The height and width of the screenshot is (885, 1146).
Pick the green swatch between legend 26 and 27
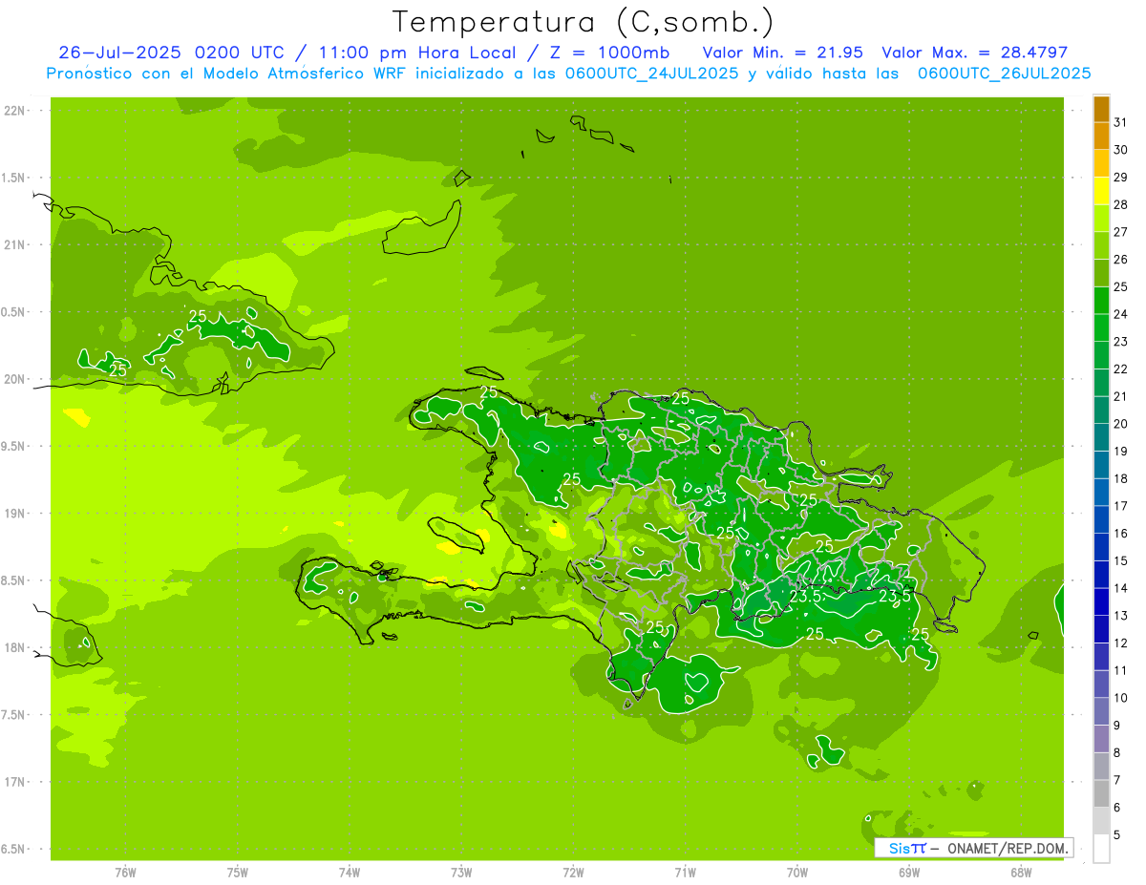(1101, 246)
